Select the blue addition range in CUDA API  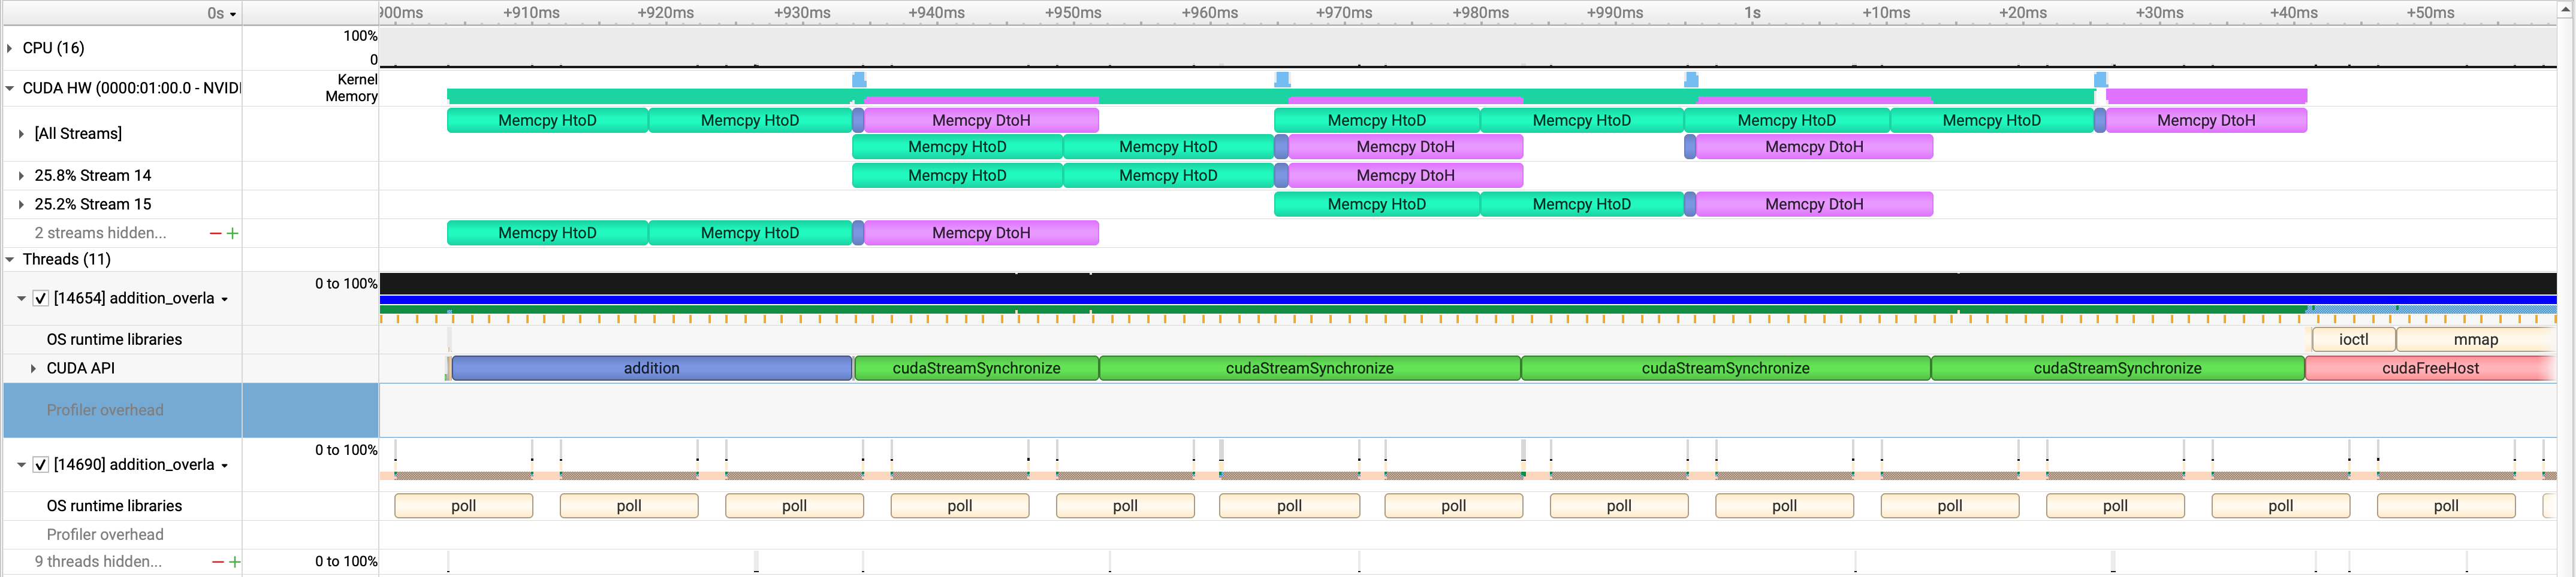tap(651, 368)
